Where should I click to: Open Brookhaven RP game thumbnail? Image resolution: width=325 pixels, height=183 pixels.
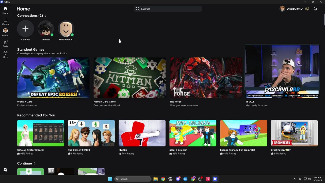tap(294, 133)
